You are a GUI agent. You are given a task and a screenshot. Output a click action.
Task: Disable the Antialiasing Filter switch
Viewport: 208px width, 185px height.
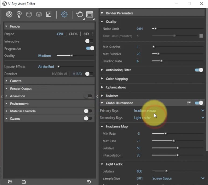pyautogui.click(x=199, y=70)
